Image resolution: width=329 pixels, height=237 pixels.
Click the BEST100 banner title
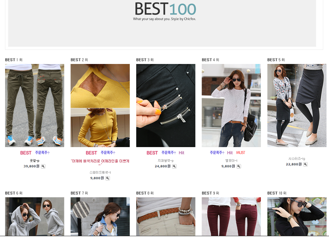pyautogui.click(x=165, y=9)
